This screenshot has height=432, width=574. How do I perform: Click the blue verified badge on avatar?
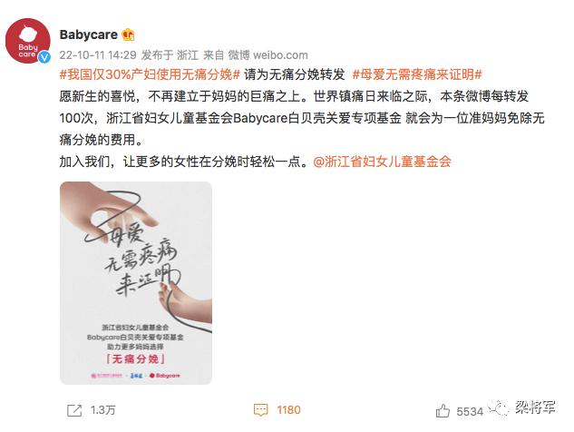pos(44,57)
